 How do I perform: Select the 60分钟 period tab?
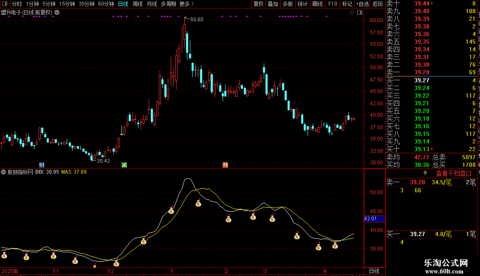(106, 4)
